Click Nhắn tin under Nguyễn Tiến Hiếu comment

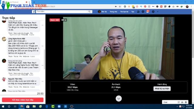(x=26, y=87)
